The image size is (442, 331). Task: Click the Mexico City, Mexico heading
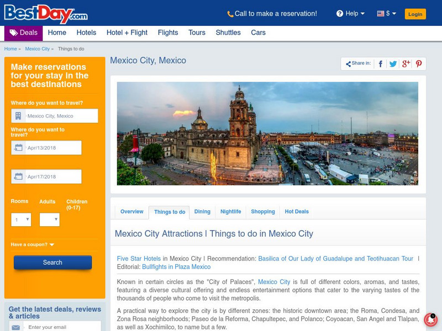pos(148,61)
